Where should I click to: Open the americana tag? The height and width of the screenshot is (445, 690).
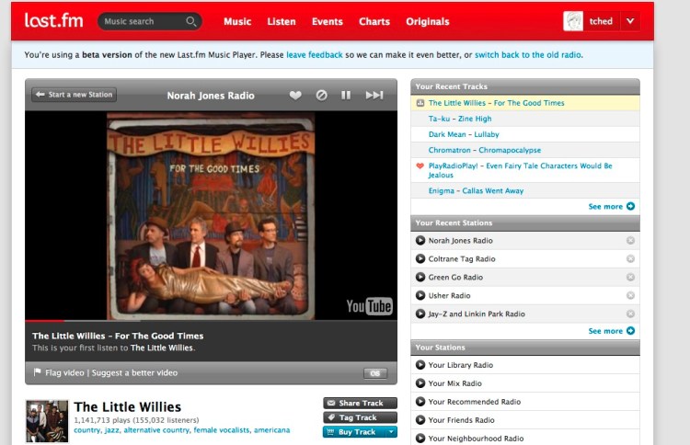click(272, 430)
